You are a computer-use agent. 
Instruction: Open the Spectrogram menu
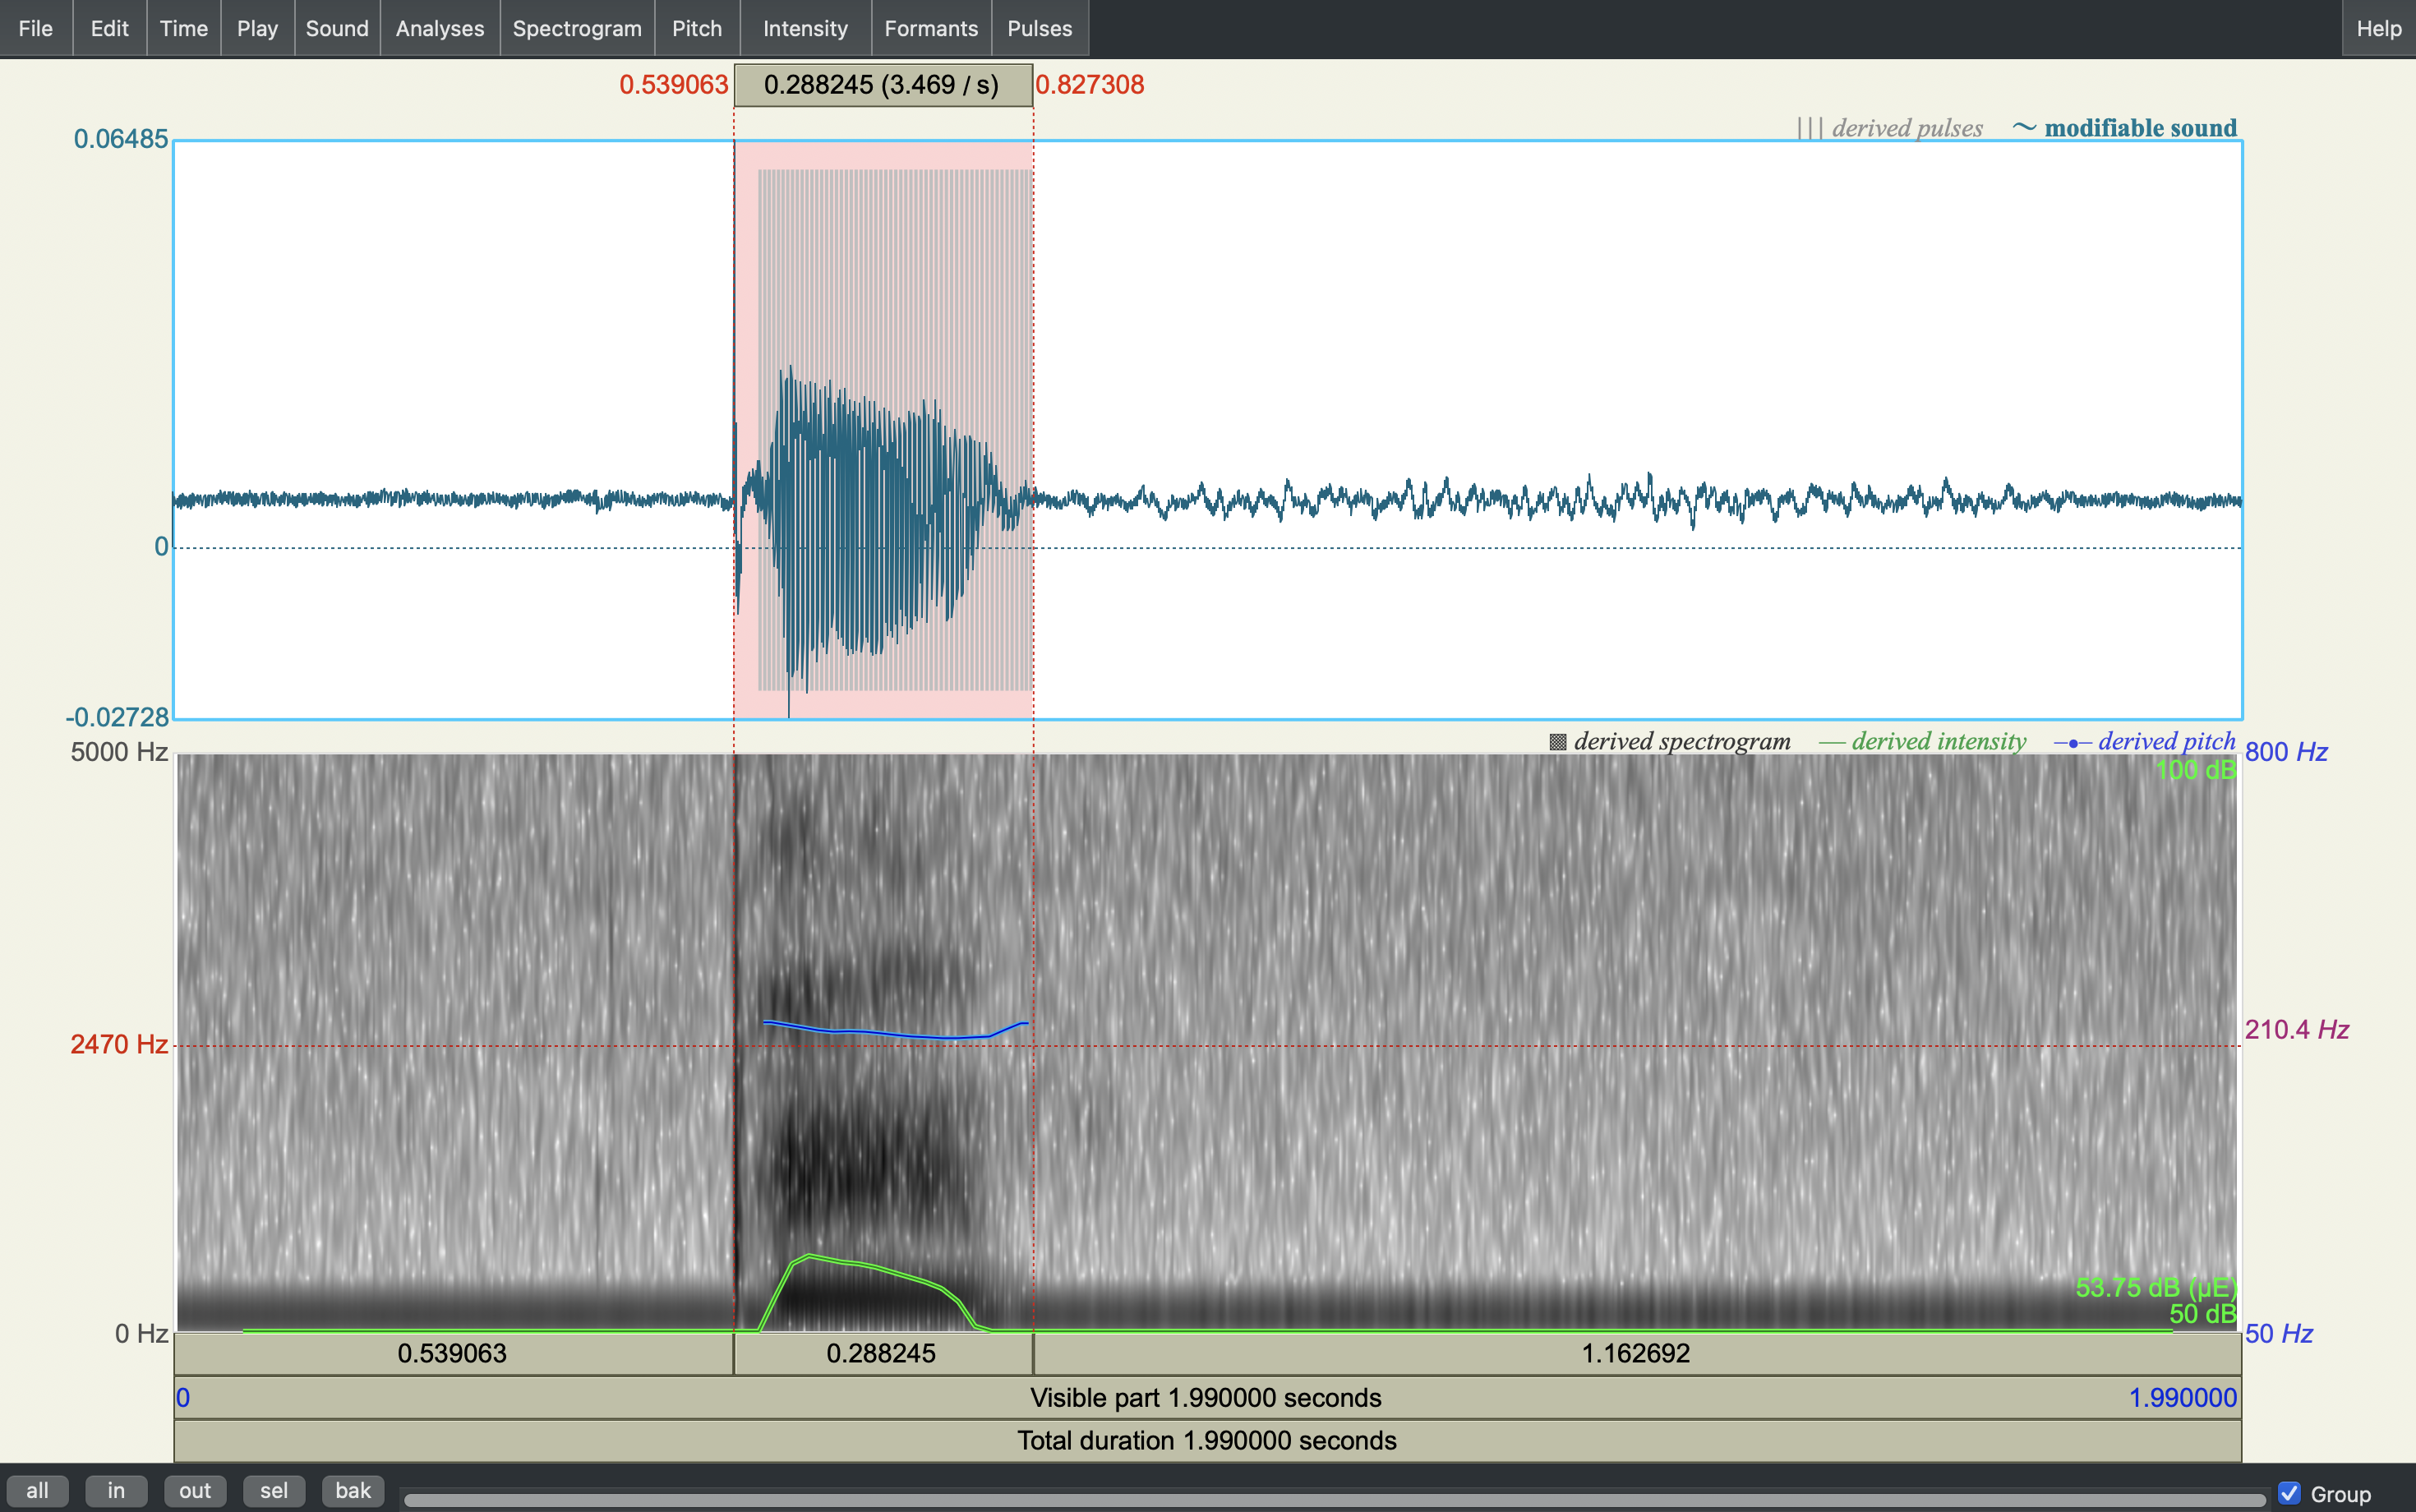577,28
